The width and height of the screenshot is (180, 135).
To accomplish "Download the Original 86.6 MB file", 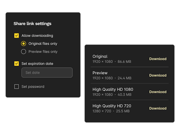I will (158, 59).
